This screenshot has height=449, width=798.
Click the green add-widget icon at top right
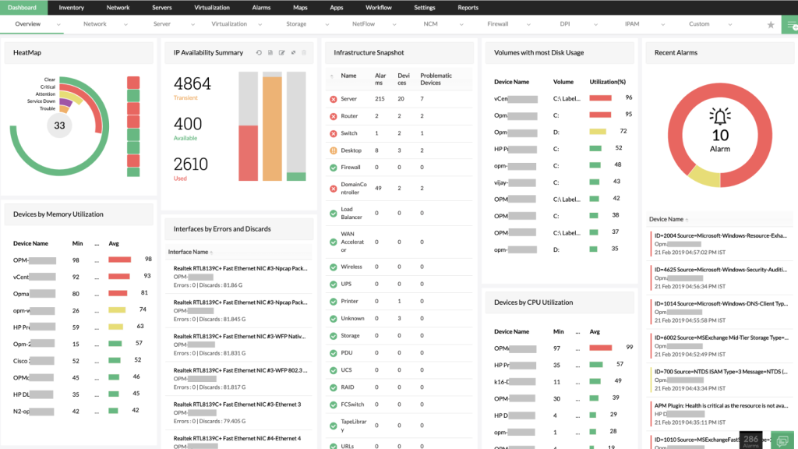click(x=790, y=24)
